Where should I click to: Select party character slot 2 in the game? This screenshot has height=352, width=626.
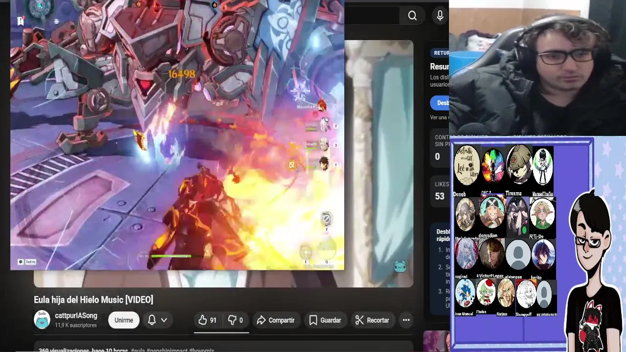pos(324,125)
